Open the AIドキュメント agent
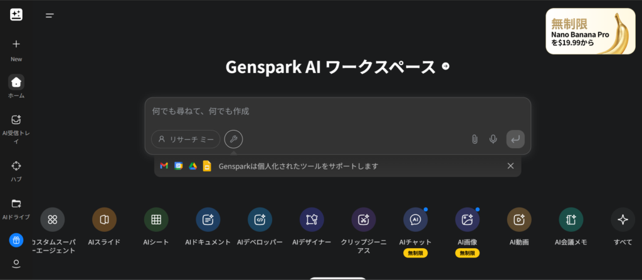Viewport: 642px width, 280px height. tap(208, 219)
